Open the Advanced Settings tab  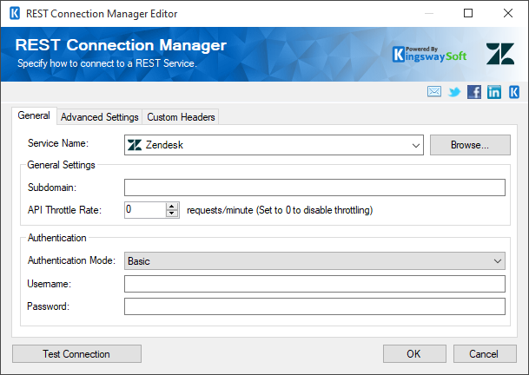(100, 117)
